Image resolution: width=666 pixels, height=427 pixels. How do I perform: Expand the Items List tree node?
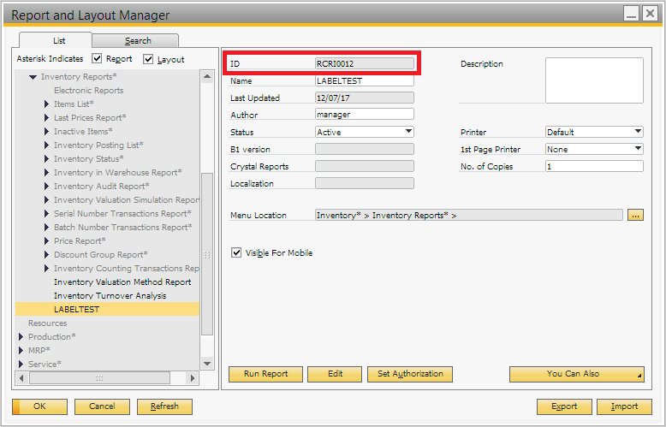point(47,104)
